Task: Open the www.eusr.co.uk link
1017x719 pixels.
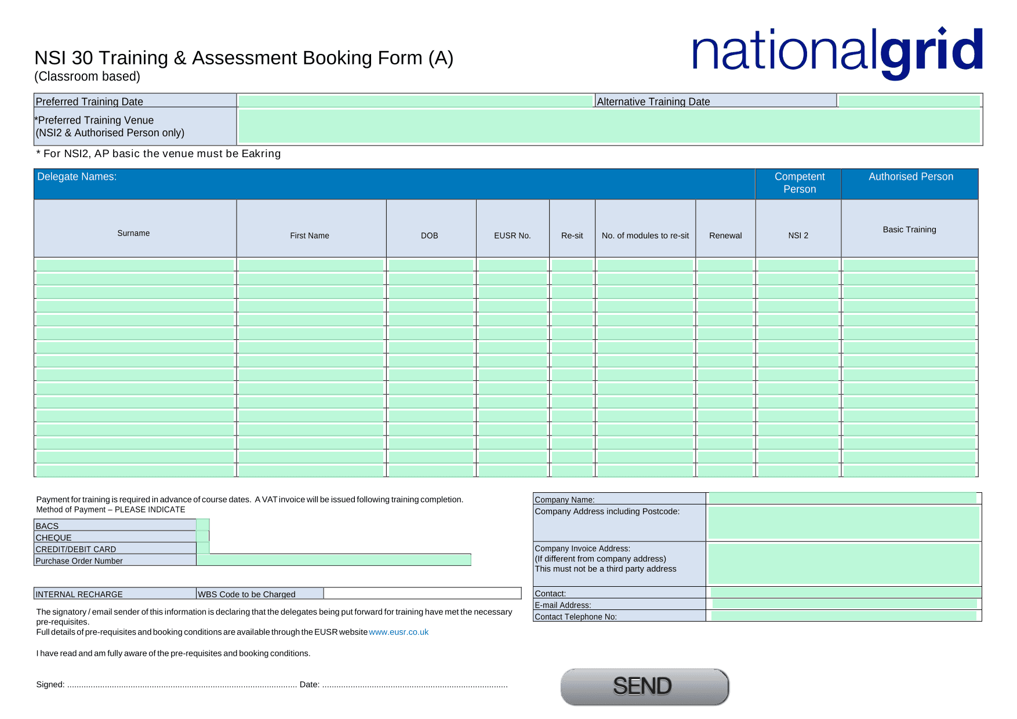Action: point(399,632)
